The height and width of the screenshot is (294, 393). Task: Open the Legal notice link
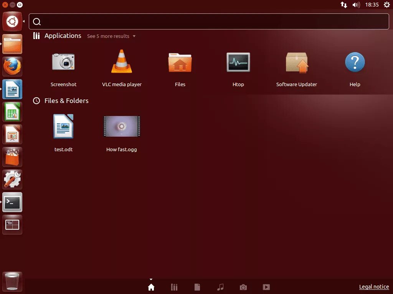point(374,287)
